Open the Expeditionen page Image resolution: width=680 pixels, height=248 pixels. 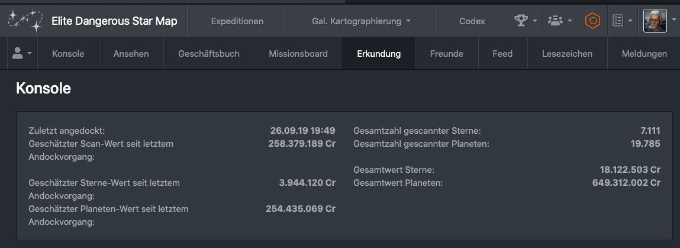237,21
